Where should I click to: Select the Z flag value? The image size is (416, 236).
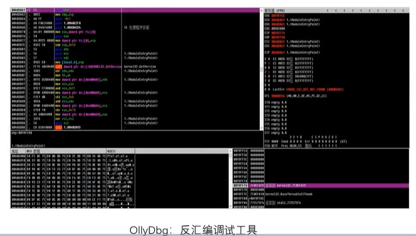click(269, 72)
